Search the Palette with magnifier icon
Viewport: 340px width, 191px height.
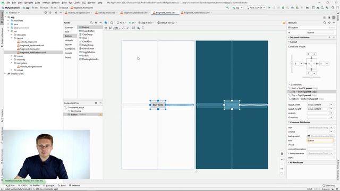91,22
